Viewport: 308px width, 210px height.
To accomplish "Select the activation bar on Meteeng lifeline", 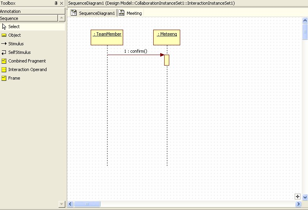I will click(x=167, y=60).
